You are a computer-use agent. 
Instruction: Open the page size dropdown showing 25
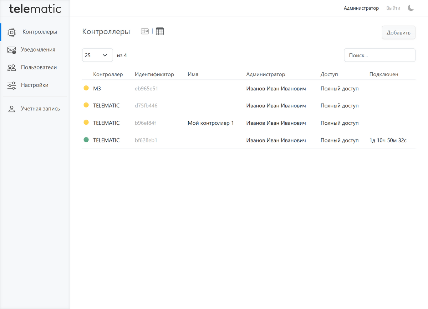pyautogui.click(x=97, y=55)
